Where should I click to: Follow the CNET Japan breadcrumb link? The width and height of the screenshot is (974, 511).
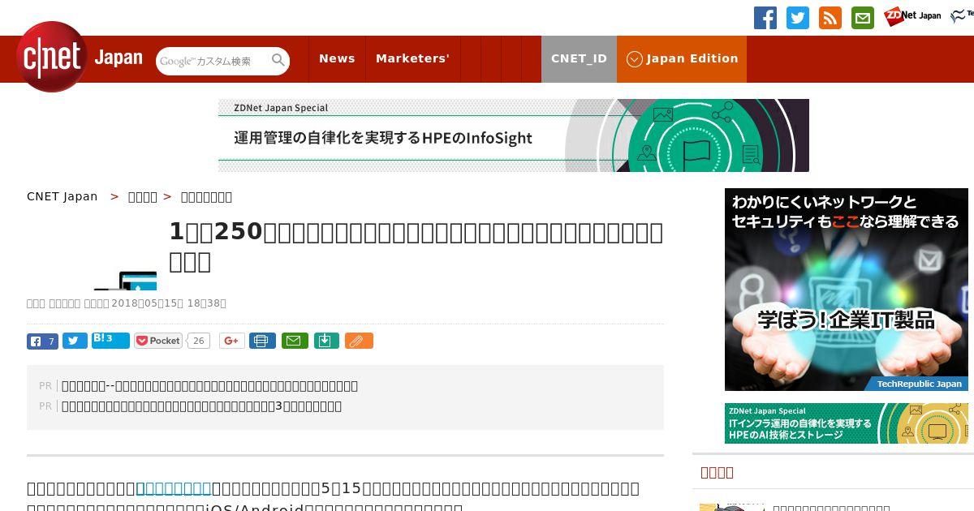click(x=62, y=196)
